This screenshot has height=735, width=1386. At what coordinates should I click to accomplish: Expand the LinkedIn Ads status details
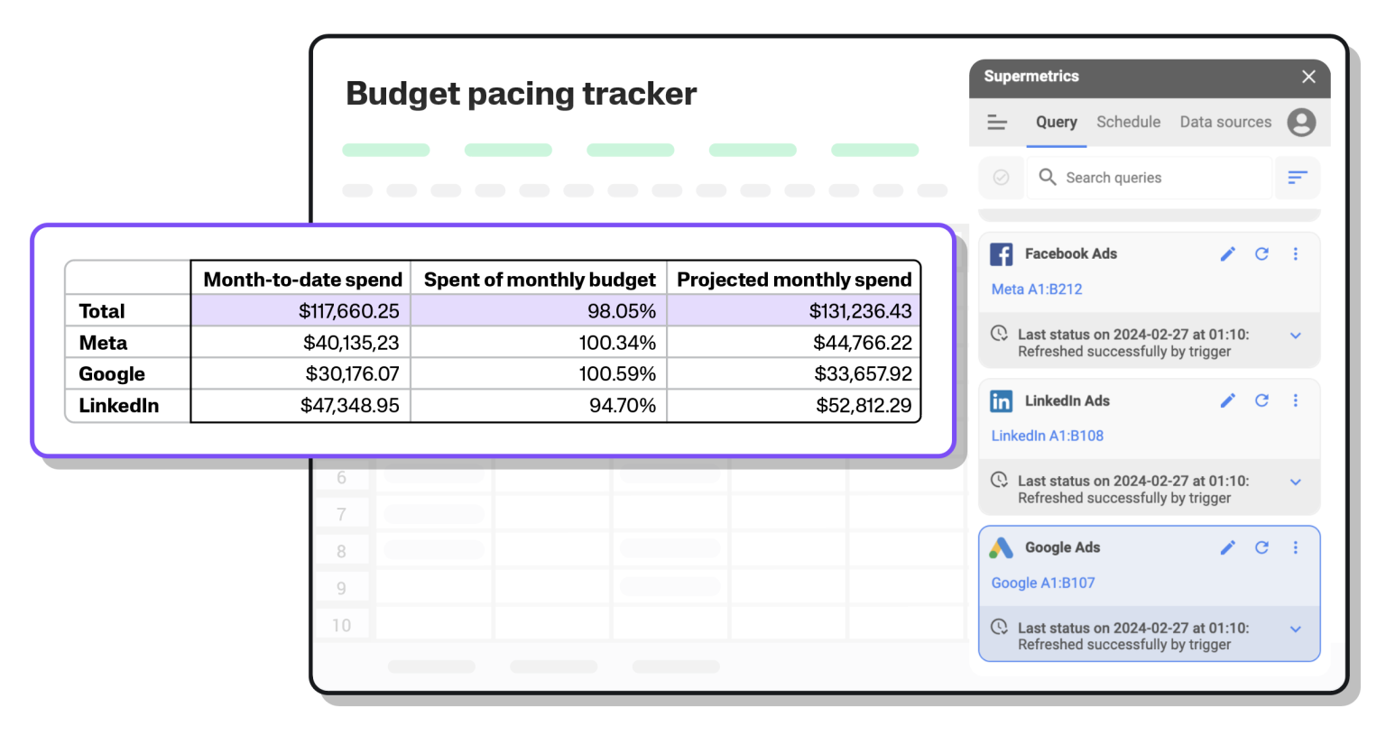[x=1296, y=481]
